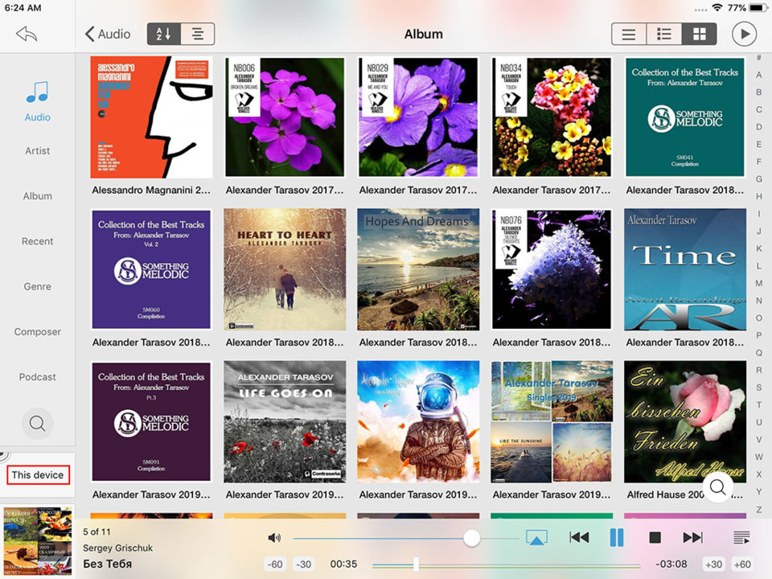
Task: Open now-playing album art thumbnail
Action: click(38, 541)
